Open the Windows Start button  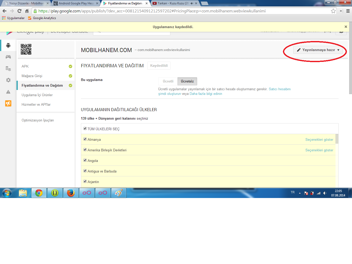pos(7,193)
